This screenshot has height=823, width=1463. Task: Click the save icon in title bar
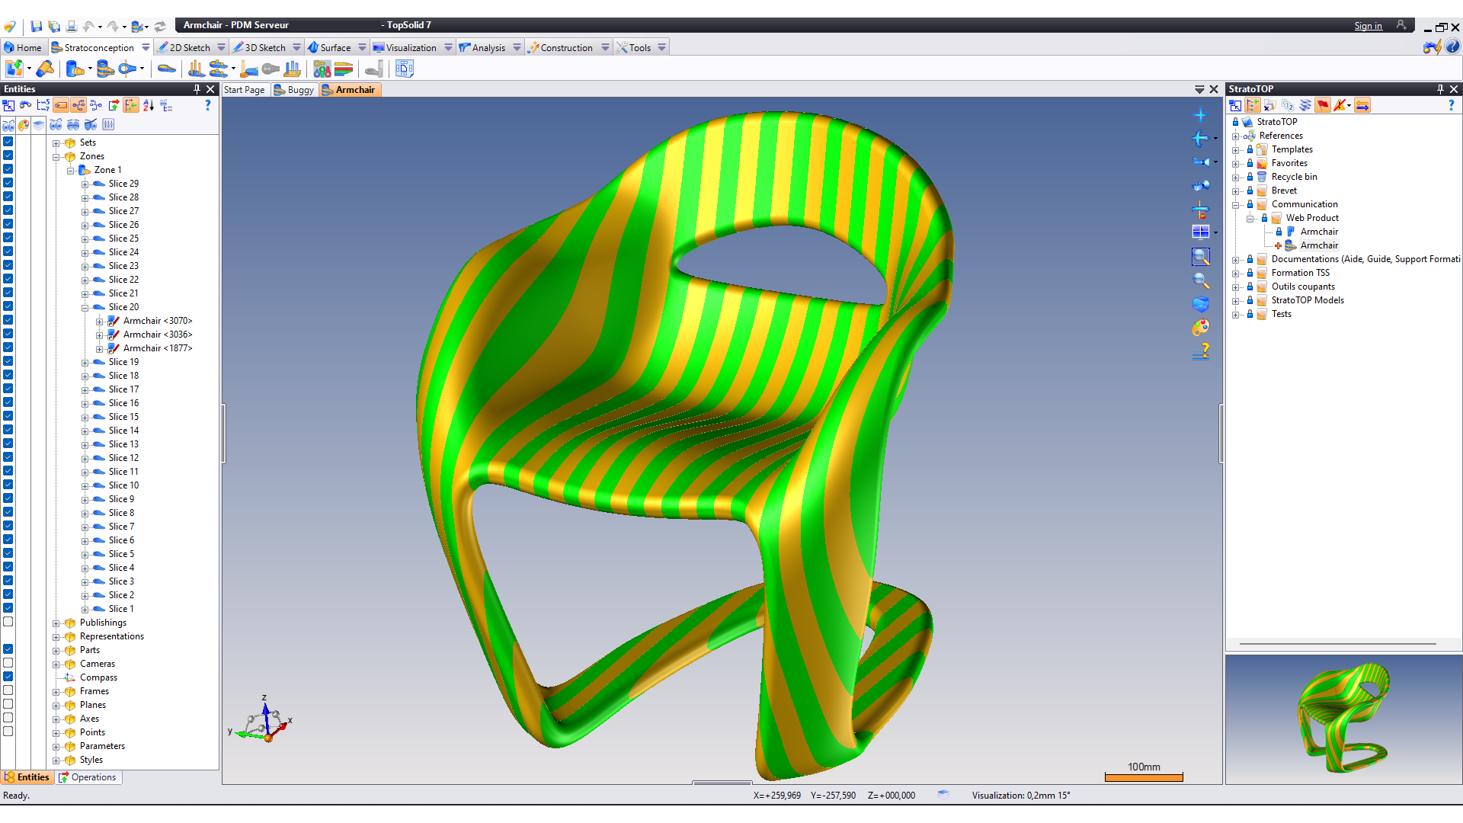[x=36, y=26]
